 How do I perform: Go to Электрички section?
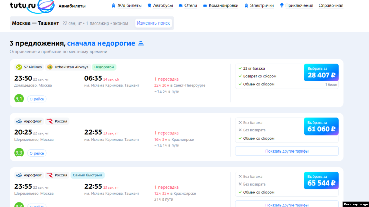point(262,6)
